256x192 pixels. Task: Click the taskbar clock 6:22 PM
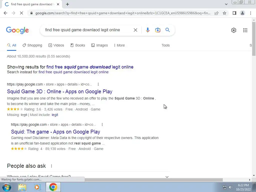(243, 185)
